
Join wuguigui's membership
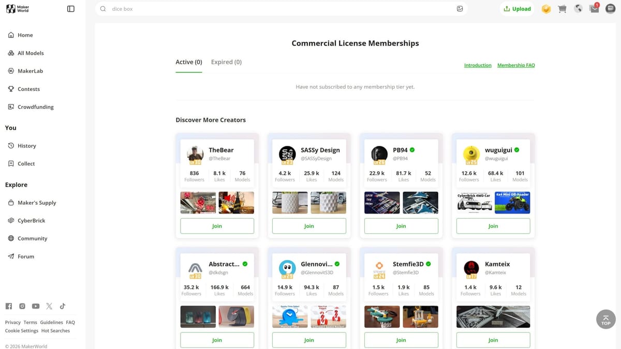coord(493,226)
